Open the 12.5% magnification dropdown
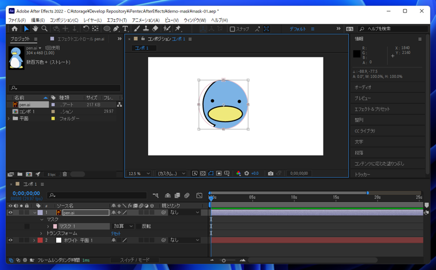The height and width of the screenshot is (270, 436). click(139, 173)
